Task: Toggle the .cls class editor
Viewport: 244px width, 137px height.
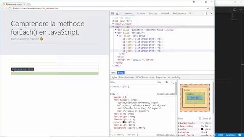Action: click(166, 82)
